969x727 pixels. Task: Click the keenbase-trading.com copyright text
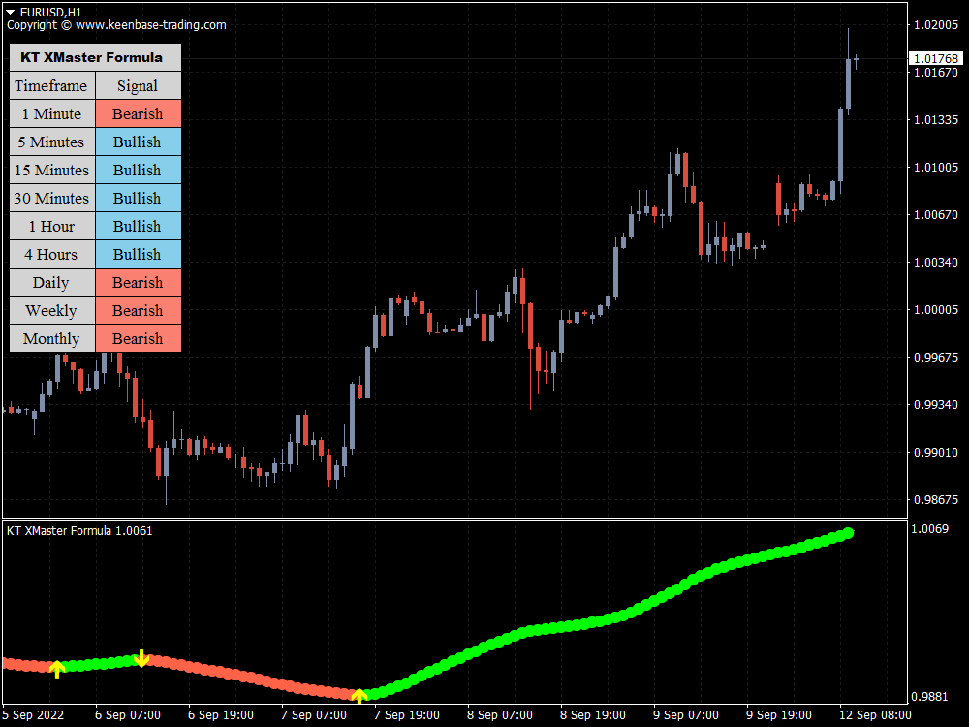point(116,25)
